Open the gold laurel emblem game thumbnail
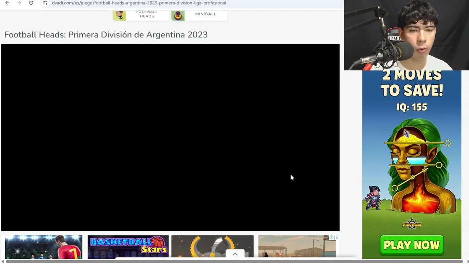This screenshot has height=264, width=469. click(x=213, y=247)
